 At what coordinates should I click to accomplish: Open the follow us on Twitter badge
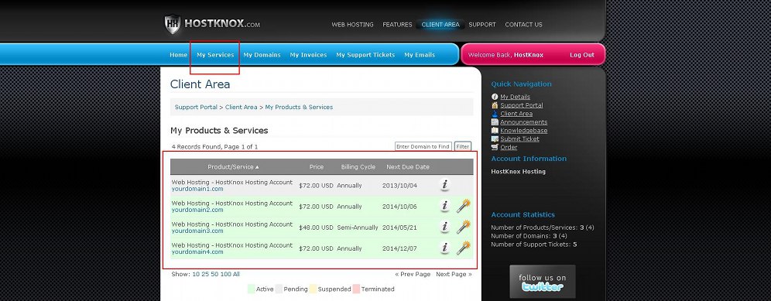[x=543, y=282]
